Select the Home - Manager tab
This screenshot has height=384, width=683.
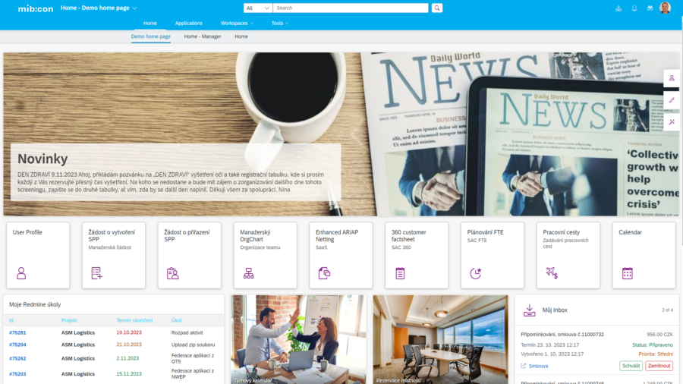(203, 36)
